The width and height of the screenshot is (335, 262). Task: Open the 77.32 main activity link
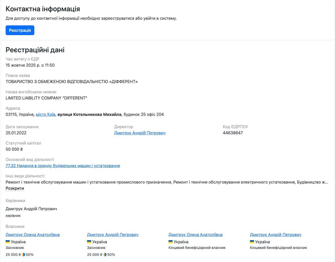pos(63,166)
